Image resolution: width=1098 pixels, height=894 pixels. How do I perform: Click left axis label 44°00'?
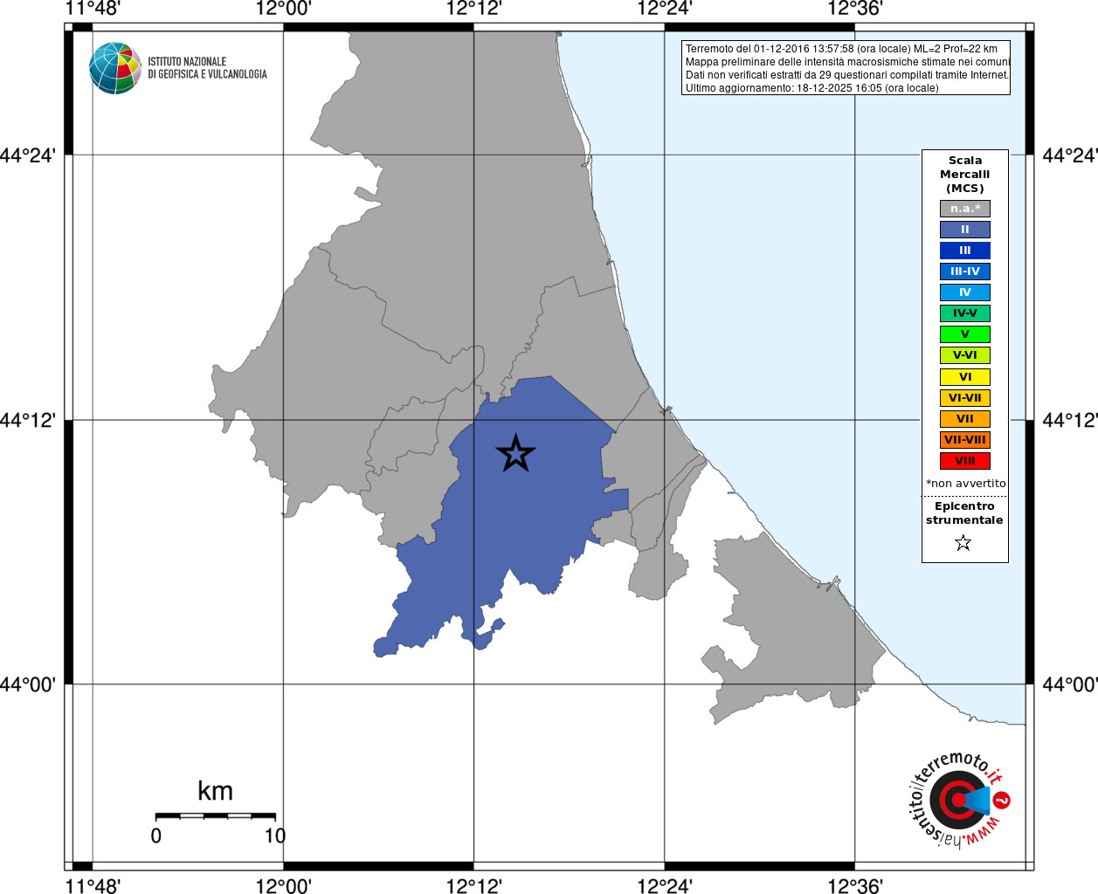pyautogui.click(x=28, y=684)
